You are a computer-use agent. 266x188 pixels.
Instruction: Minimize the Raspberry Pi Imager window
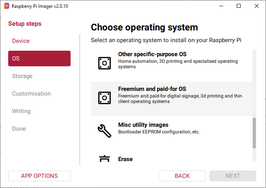(x=221, y=6)
